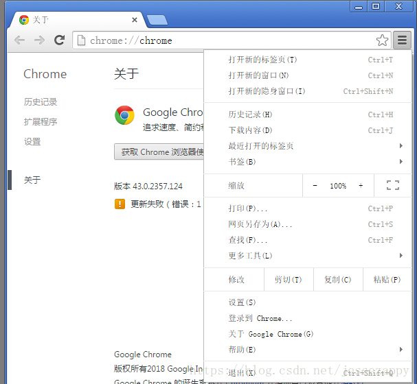Screen dimensions: 417x384
Task: Open 历史记录 in the left sidebar
Action: [40, 102]
